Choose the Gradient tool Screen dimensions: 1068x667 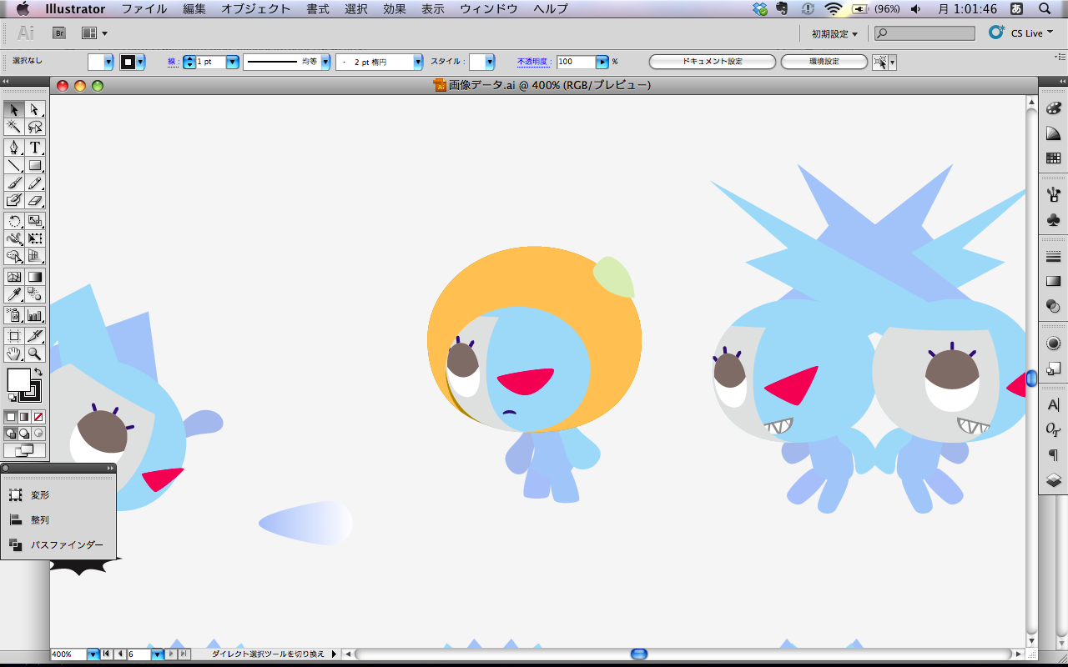pyautogui.click(x=35, y=277)
